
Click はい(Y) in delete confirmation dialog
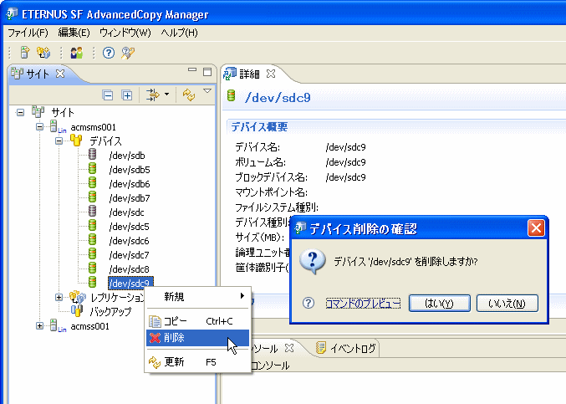point(439,304)
